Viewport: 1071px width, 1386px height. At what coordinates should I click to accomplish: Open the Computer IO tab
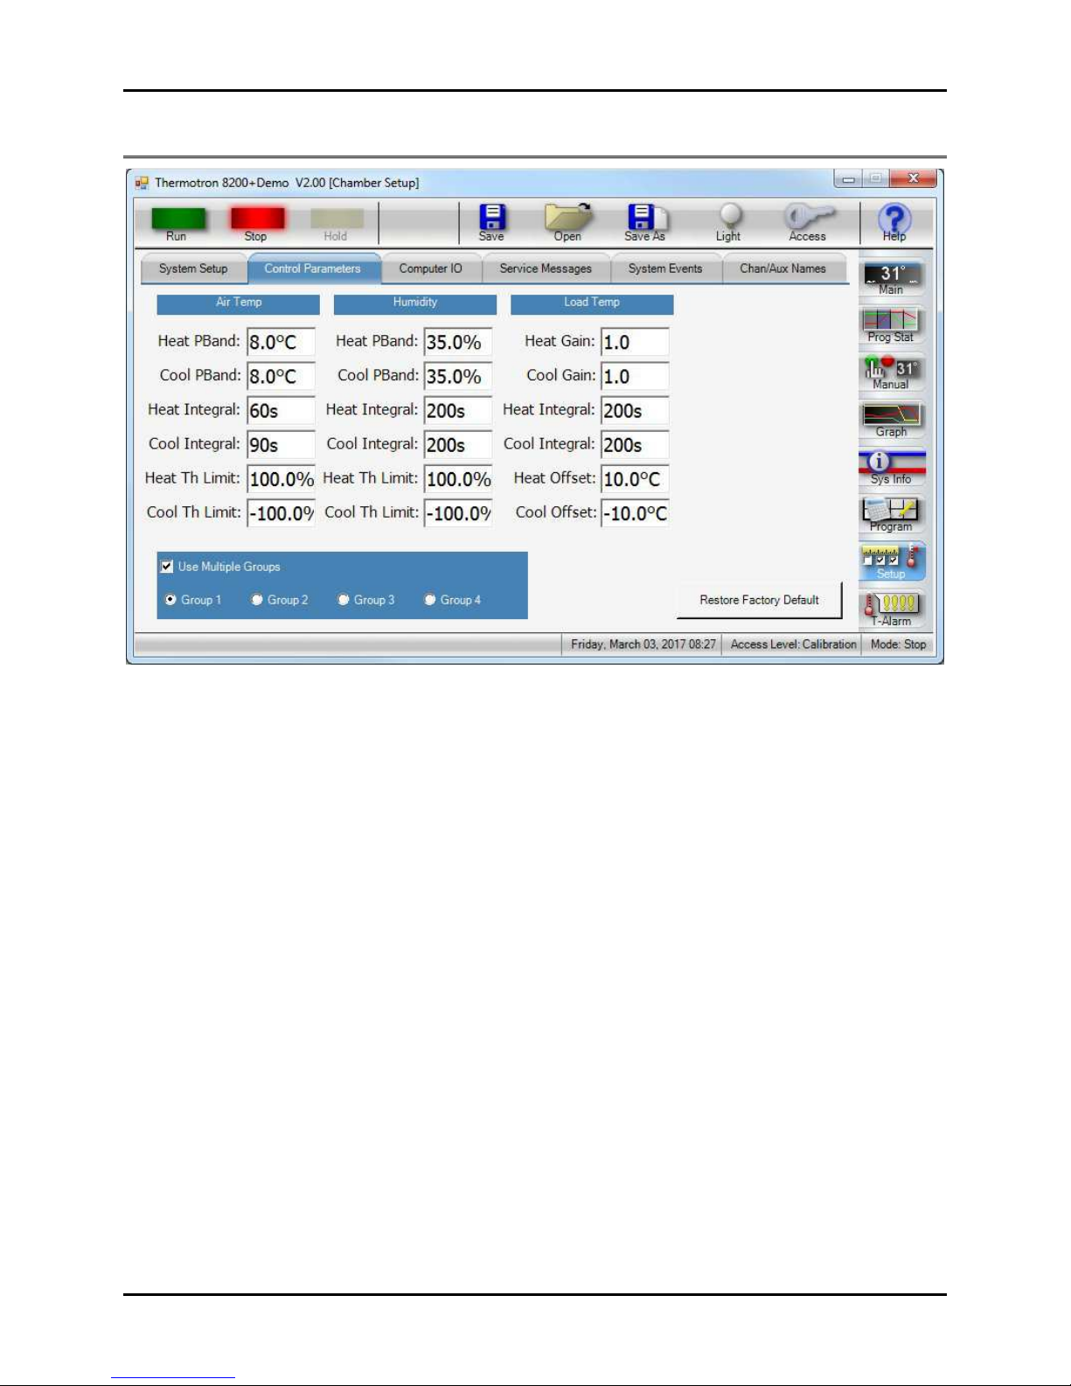pyautogui.click(x=431, y=269)
